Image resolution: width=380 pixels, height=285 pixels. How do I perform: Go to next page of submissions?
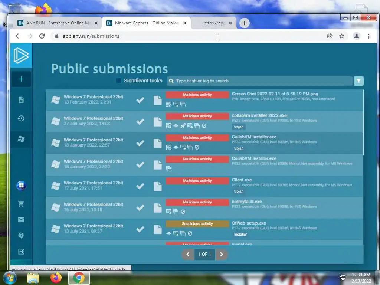221,254
